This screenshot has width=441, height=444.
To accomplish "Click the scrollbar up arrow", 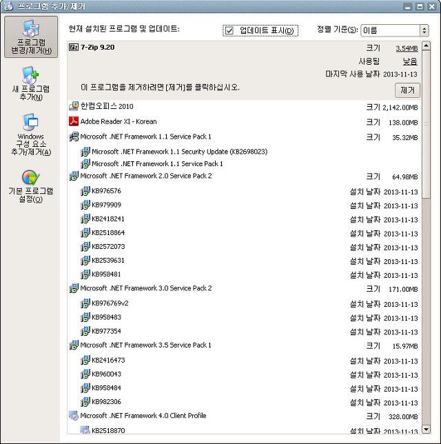I will pyautogui.click(x=426, y=46).
